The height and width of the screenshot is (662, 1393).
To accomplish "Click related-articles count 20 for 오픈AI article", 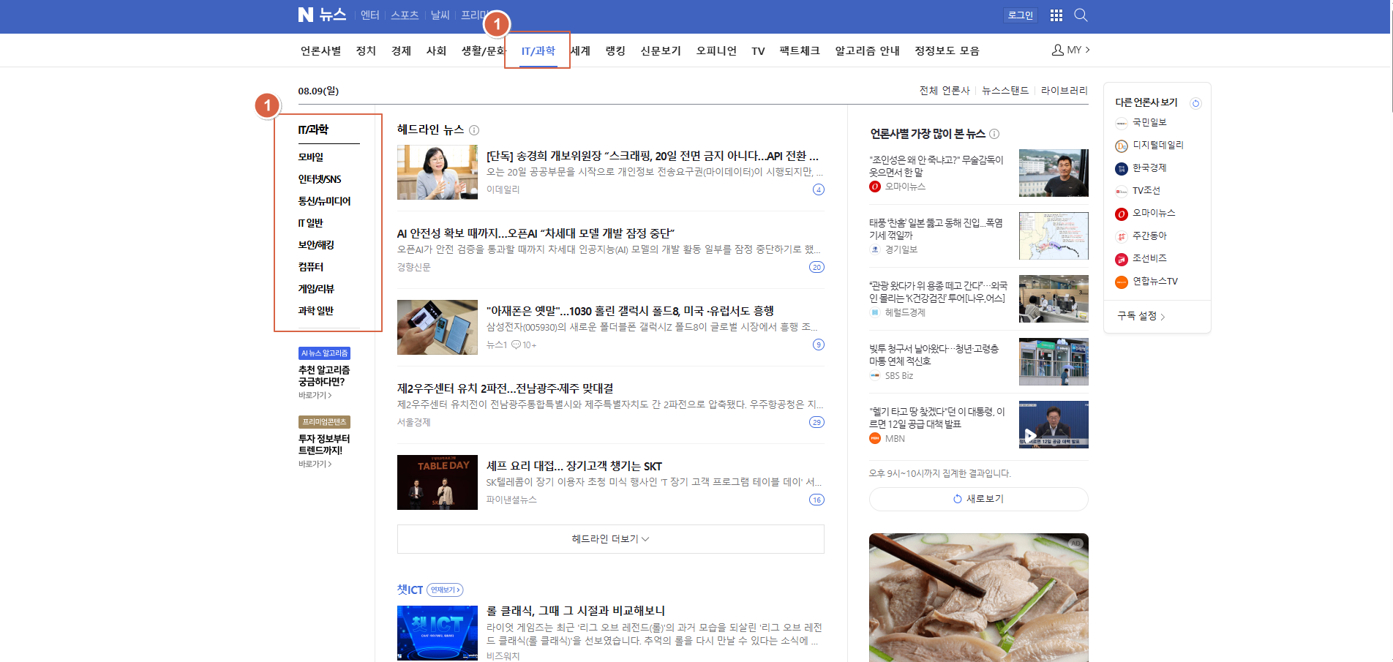I will (816, 267).
